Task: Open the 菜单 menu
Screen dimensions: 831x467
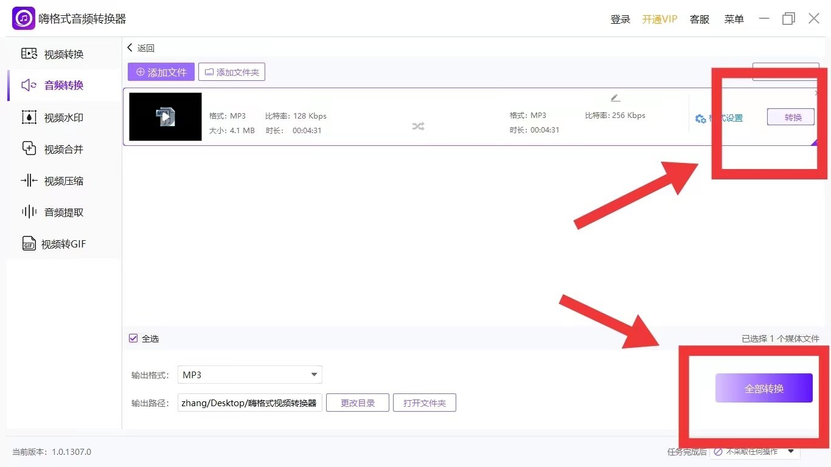Action: [734, 19]
